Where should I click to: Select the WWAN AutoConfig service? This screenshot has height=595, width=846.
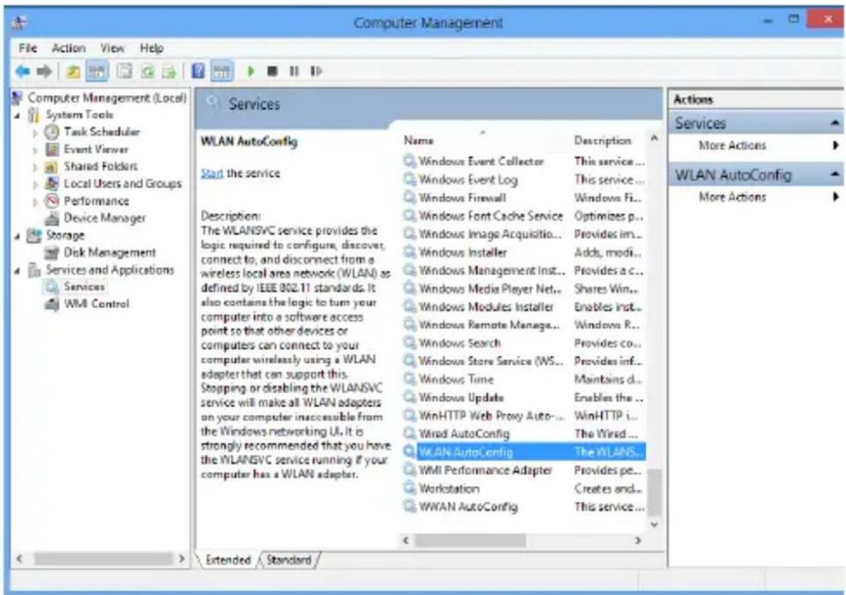tap(468, 507)
